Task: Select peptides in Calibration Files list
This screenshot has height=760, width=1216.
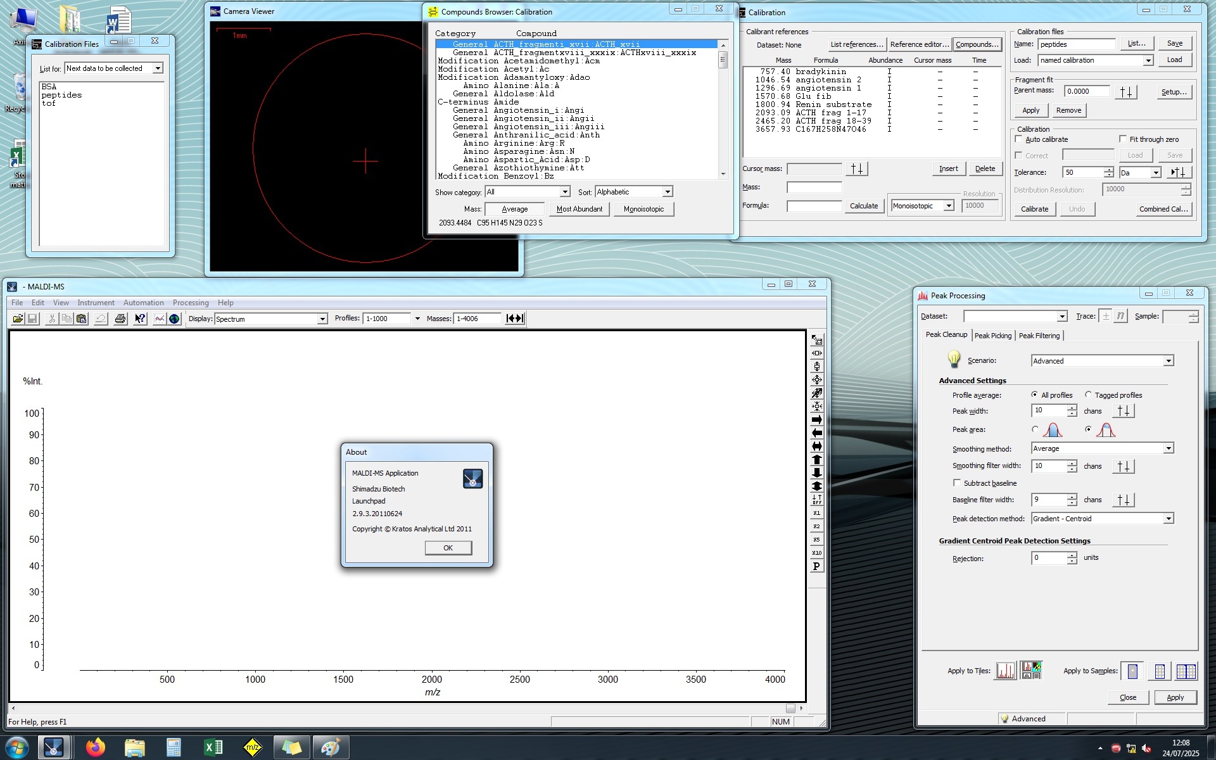Action: coord(61,95)
